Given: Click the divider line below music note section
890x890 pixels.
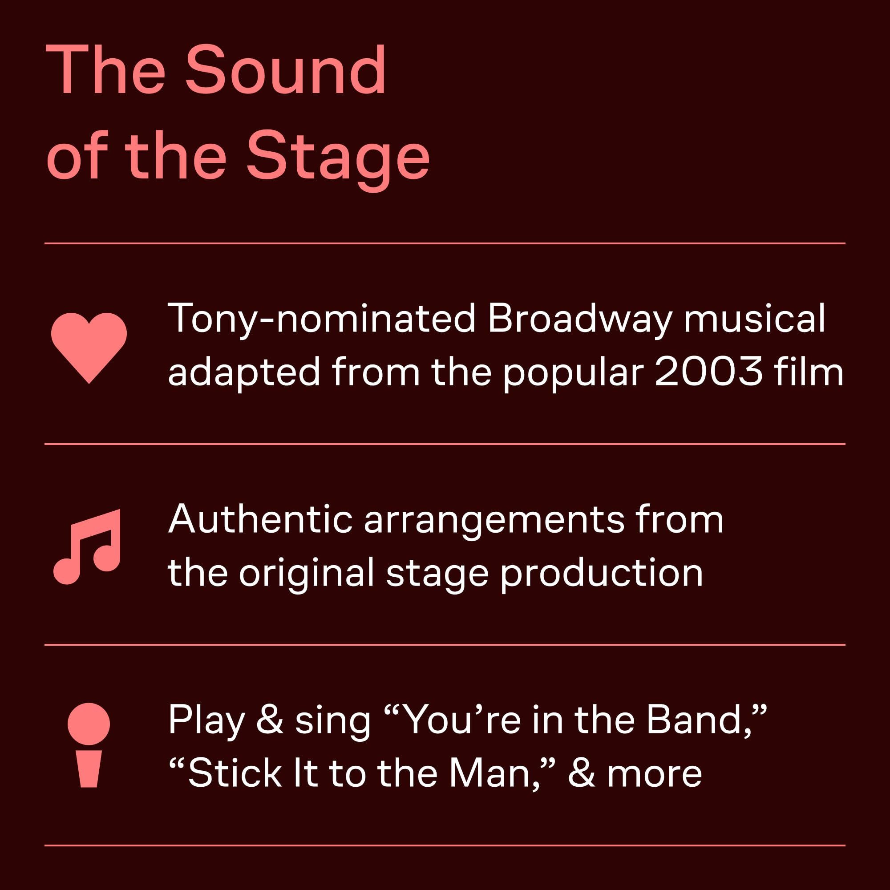Looking at the screenshot, I should click(x=445, y=645).
